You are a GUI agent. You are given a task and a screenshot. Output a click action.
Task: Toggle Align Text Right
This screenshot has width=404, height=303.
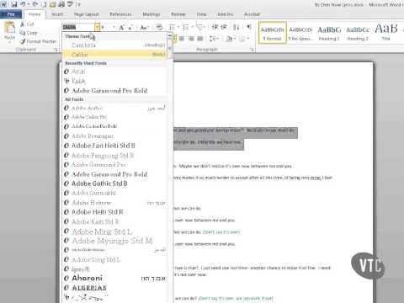pyautogui.click(x=191, y=39)
